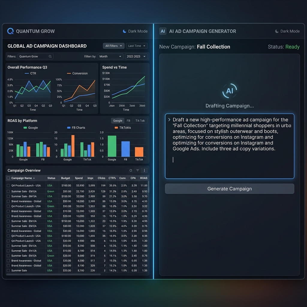Switch to the TikTok ROAS tab

pyautogui.click(x=140, y=121)
